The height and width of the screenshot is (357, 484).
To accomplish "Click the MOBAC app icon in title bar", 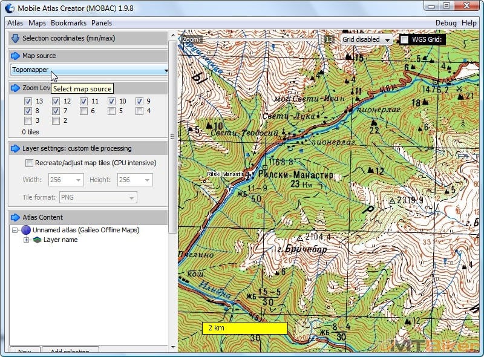I will tap(9, 7).
